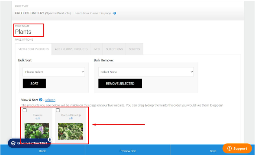
Task: Open the Bulk Remove Select None dropdown
Action: (x=146, y=72)
